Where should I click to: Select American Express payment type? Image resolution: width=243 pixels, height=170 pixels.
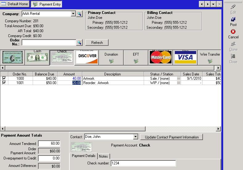click(13, 57)
